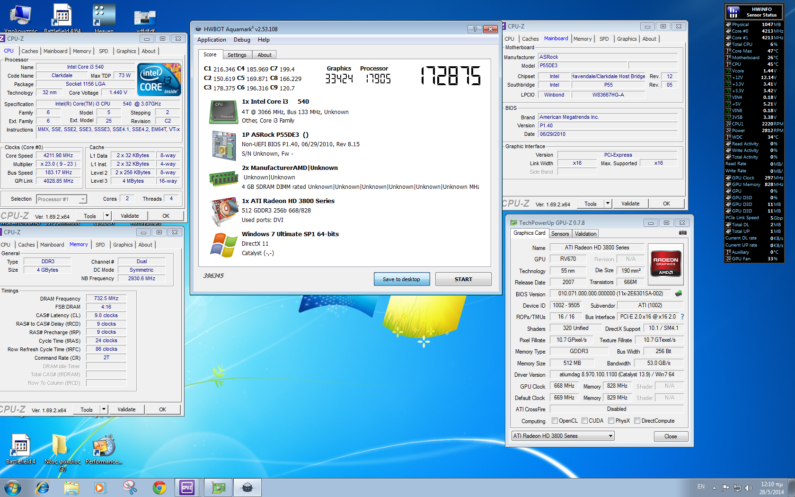The height and width of the screenshot is (497, 795).
Task: Open SPD tab in CPU-Z Memory window
Action: tap(100, 245)
